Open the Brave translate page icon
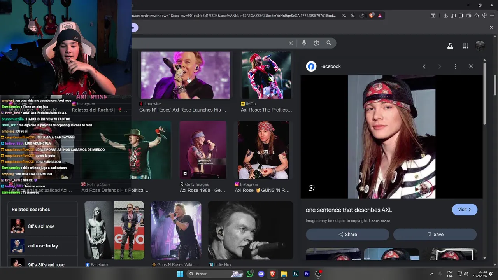The width and height of the screenshot is (498, 280). click(344, 16)
